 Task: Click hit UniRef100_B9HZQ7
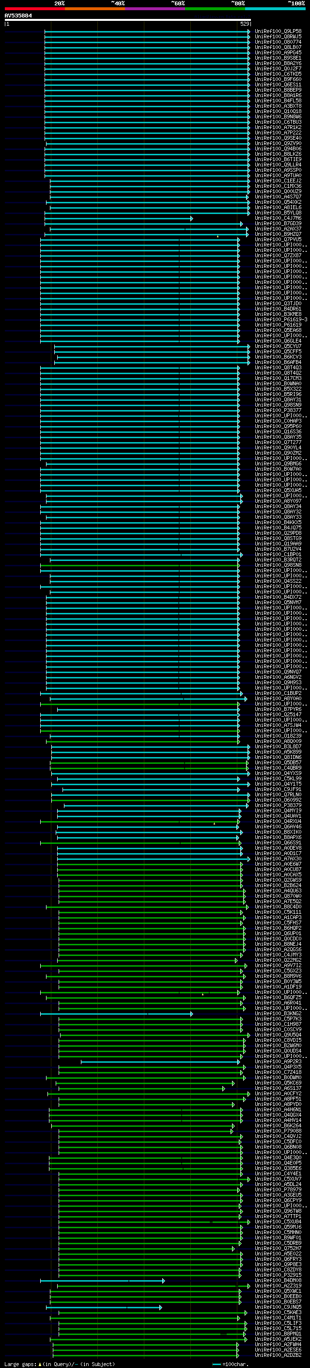(278, 234)
